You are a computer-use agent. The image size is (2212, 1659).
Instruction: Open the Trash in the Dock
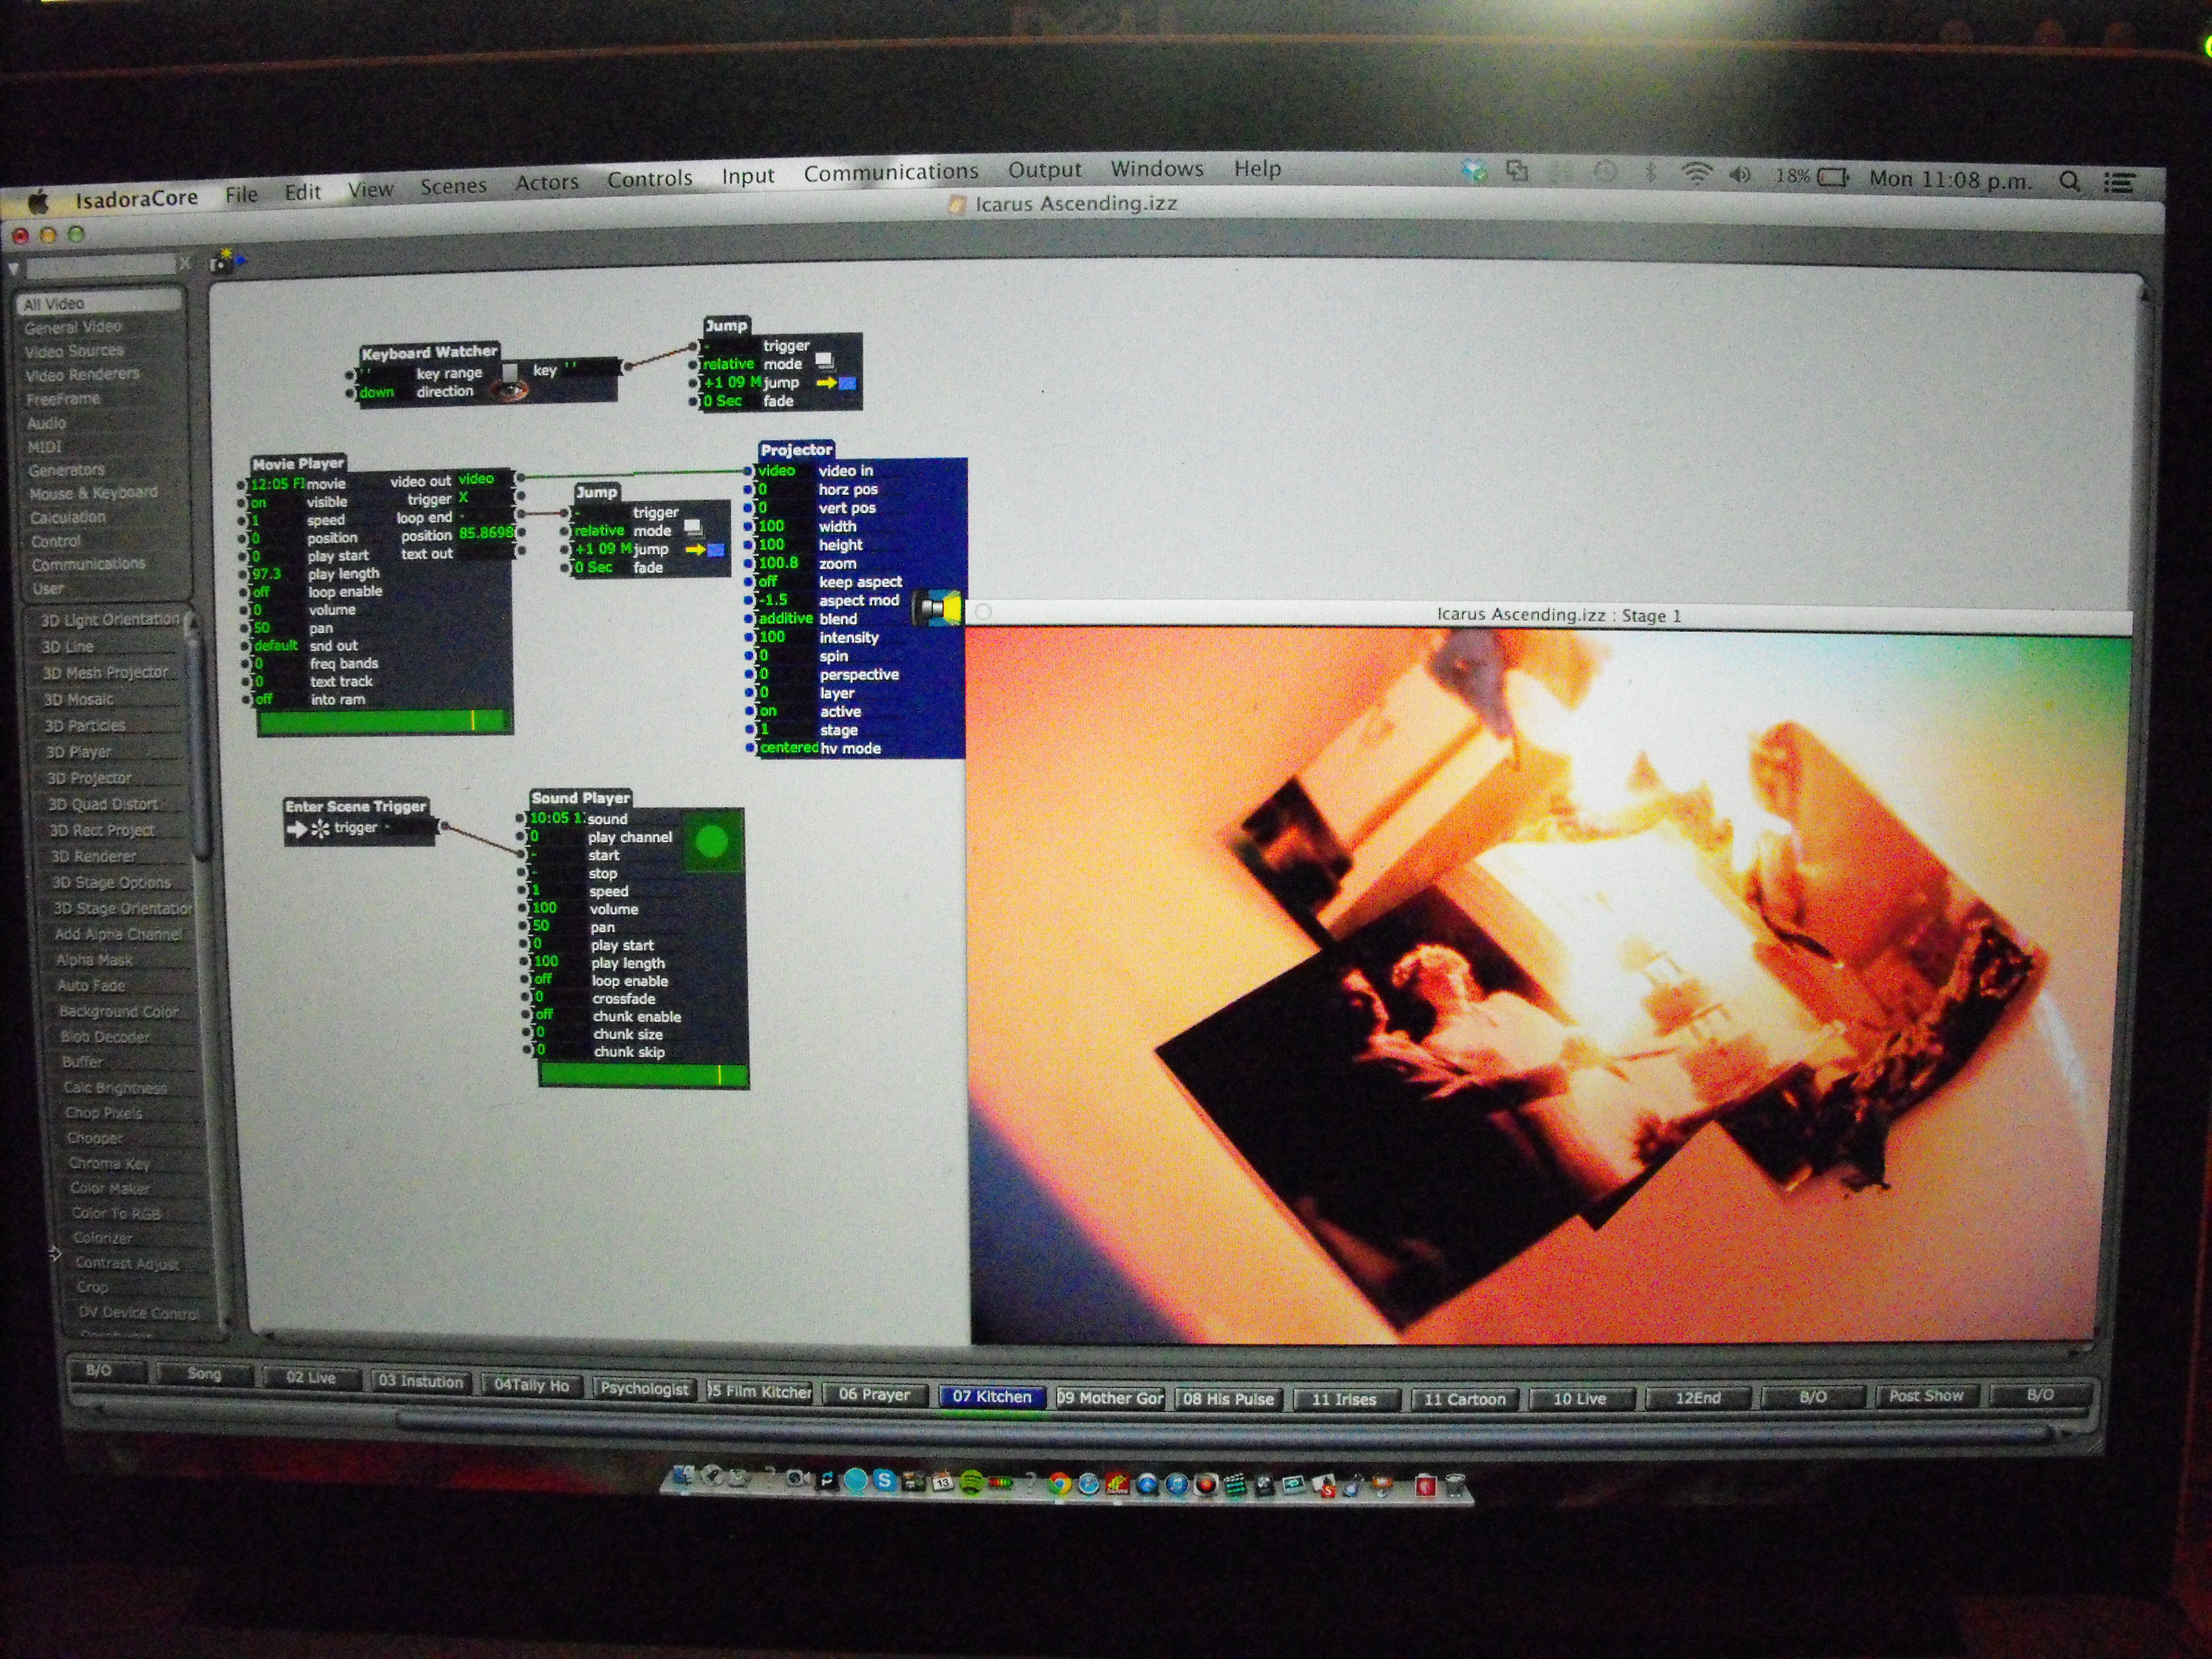pyautogui.click(x=1456, y=1486)
